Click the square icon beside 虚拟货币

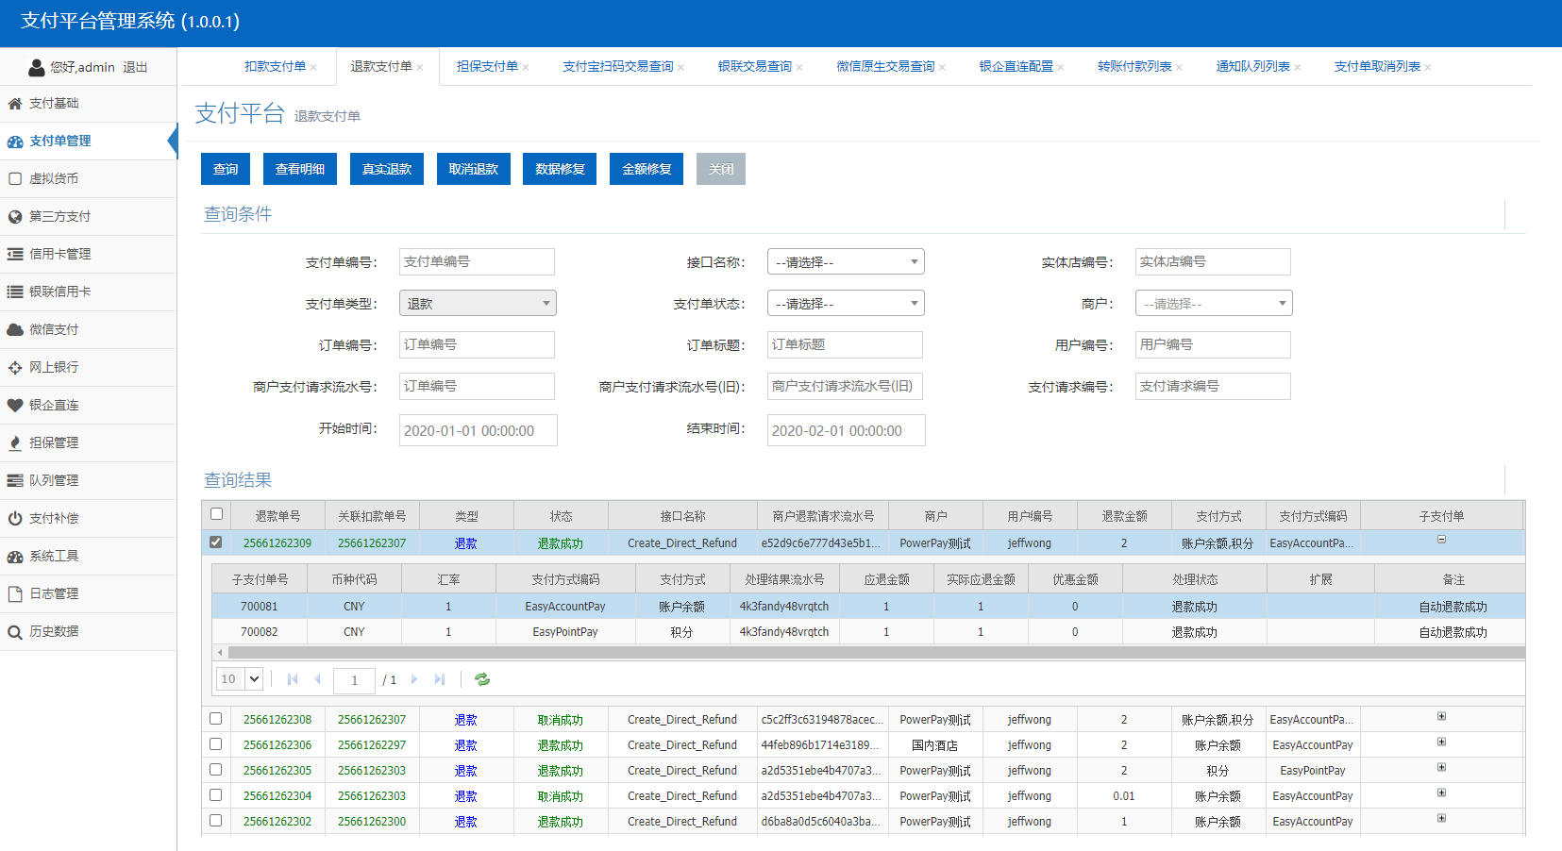(x=15, y=178)
